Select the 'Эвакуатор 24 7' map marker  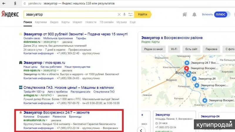[187, 63]
